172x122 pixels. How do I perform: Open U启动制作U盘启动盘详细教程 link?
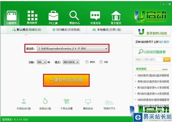tap(153, 75)
